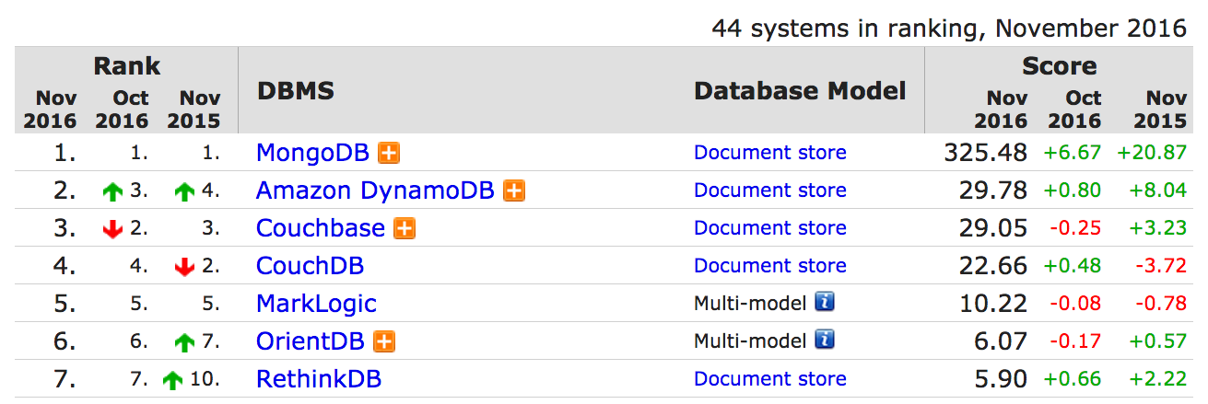Click the -0.25 change for Couchbase

pos(1074,228)
